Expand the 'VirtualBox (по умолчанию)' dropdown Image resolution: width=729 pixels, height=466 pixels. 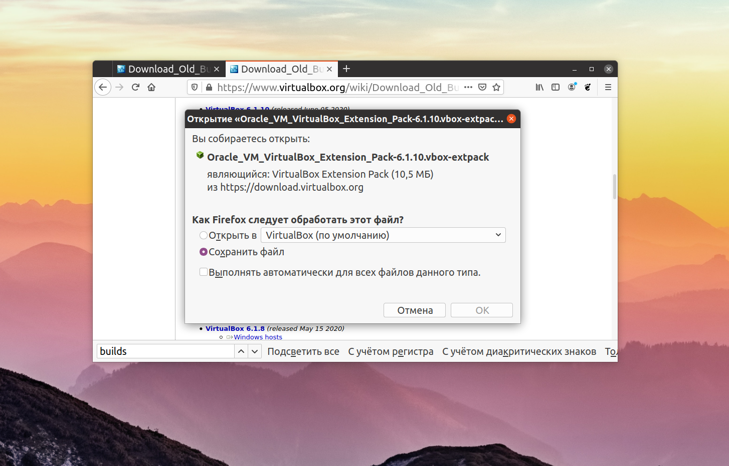click(383, 235)
